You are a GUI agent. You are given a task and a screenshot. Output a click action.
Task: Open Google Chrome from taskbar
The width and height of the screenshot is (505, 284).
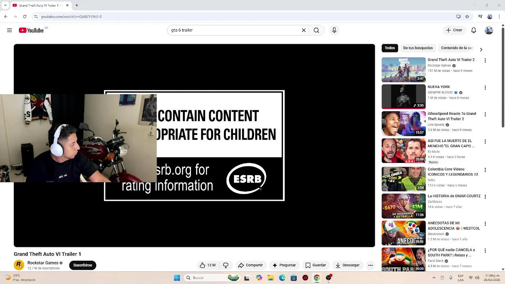(316, 278)
